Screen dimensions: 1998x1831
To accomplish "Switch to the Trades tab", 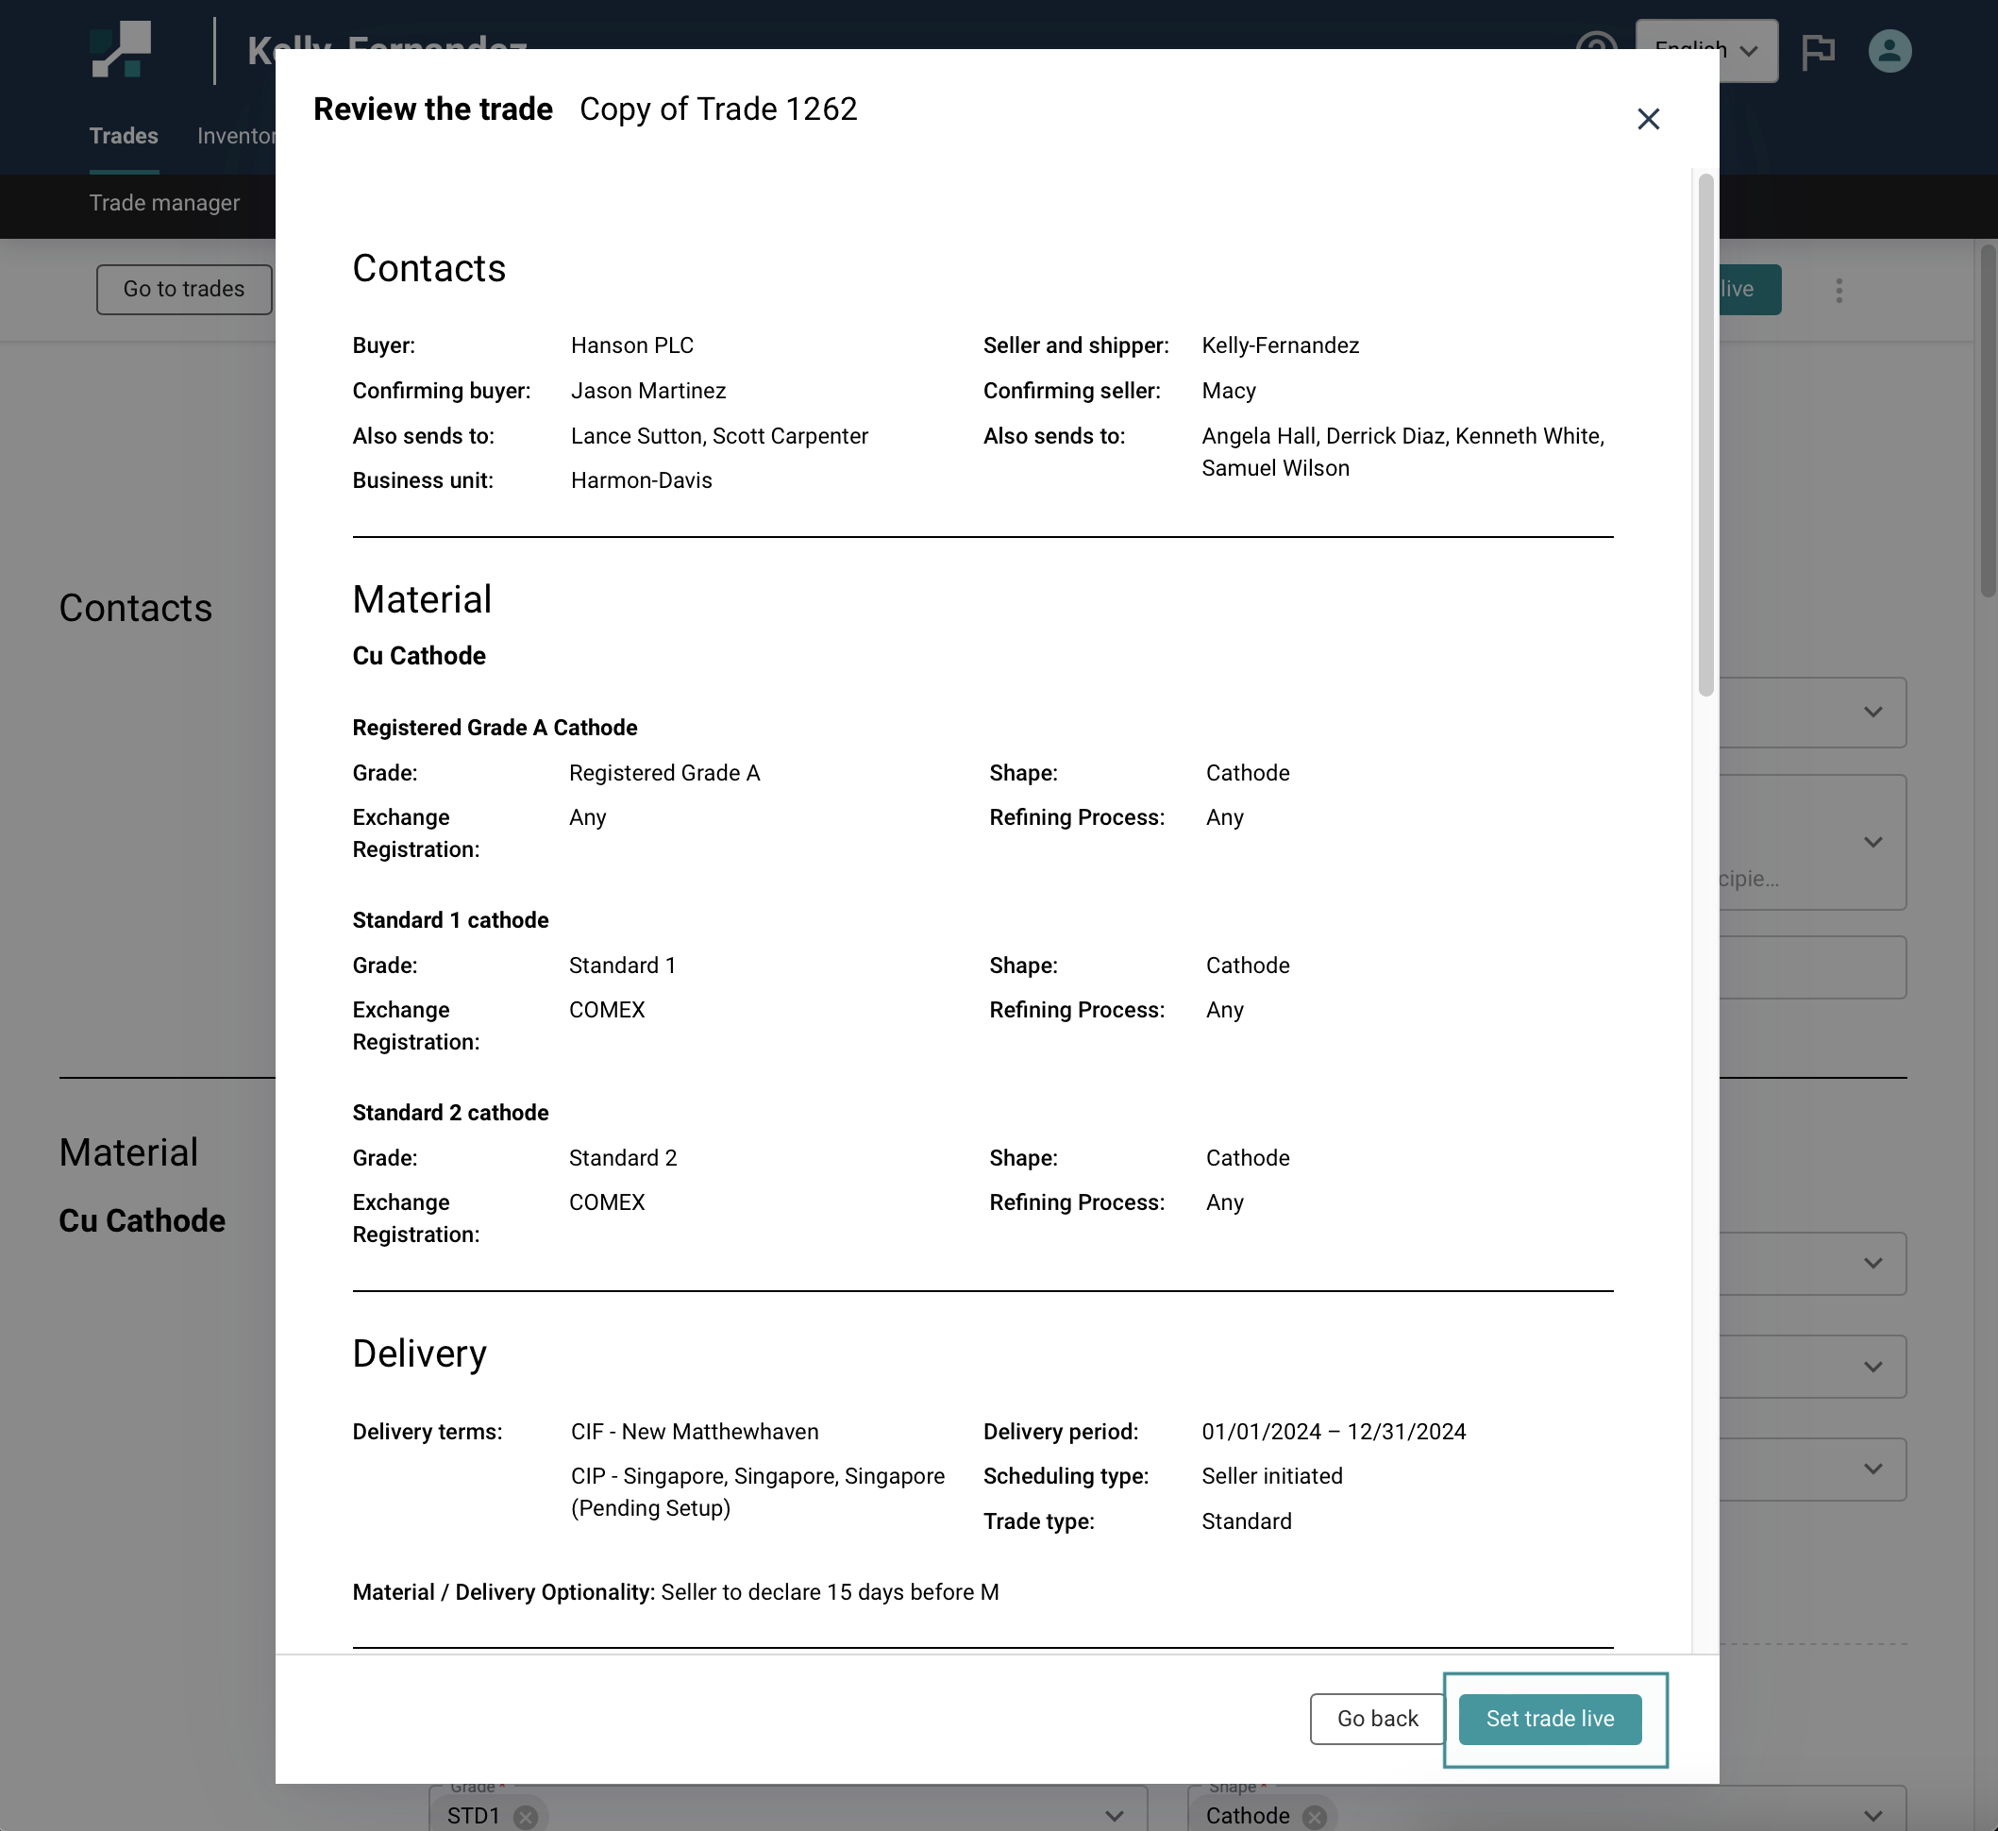I will click(x=124, y=136).
